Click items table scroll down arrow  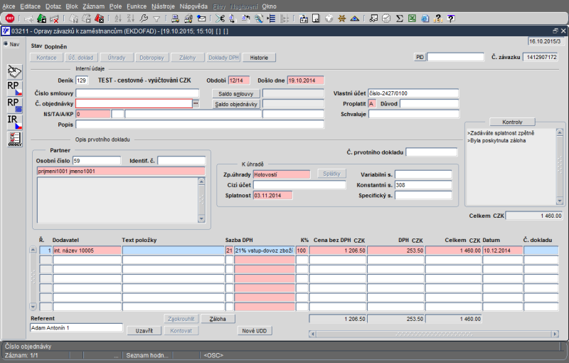pyautogui.click(x=33, y=307)
